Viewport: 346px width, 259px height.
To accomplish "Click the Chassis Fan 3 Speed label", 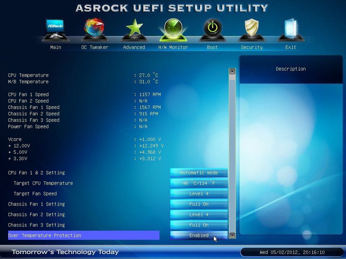I will (x=34, y=120).
